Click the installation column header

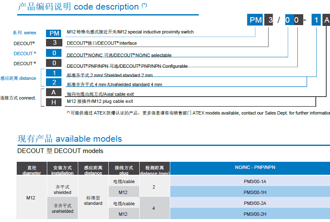(x=62, y=170)
